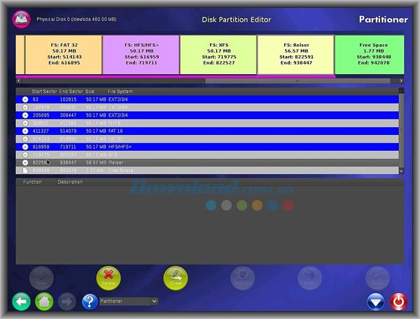Image resolution: width=420 pixels, height=319 pixels.
Task: Select the first EXT2/3/4 row at sector 63
Action: (210, 99)
